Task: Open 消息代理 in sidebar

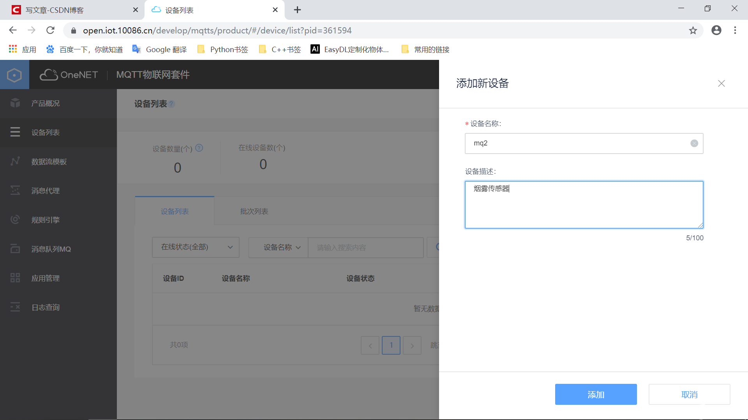Action: (45, 191)
